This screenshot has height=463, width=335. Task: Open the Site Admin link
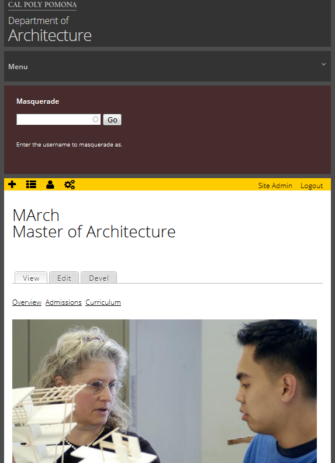pyautogui.click(x=275, y=185)
